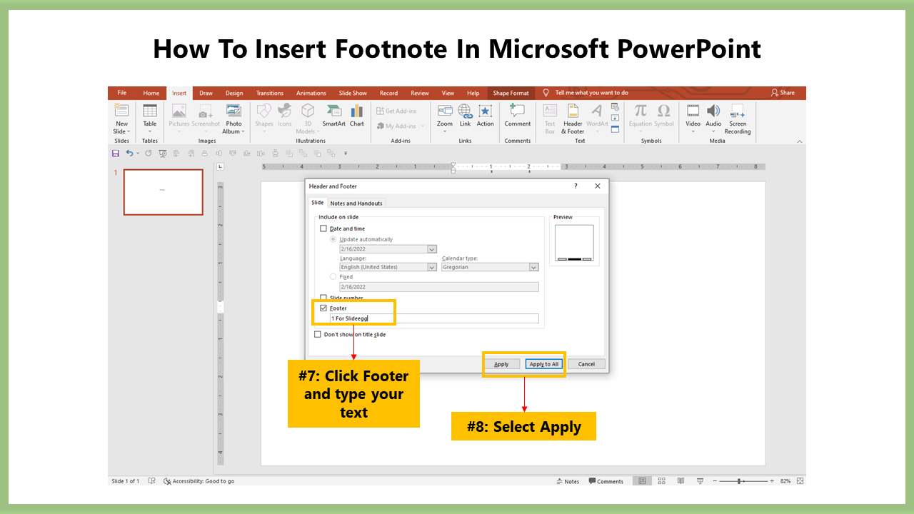Switch to Slide Sorter view icon
Viewport: 914px width, 514px height.
662,481
